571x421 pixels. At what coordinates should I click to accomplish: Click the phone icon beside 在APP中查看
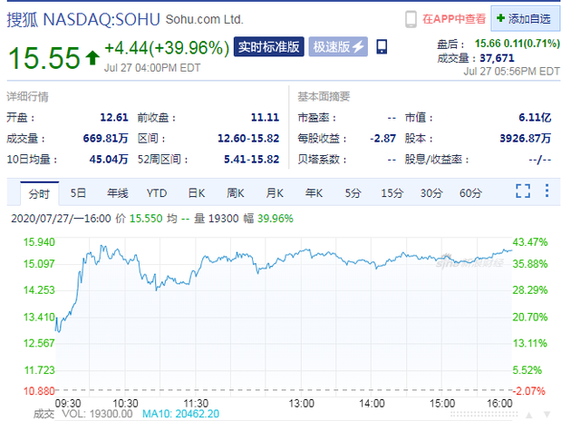411,19
